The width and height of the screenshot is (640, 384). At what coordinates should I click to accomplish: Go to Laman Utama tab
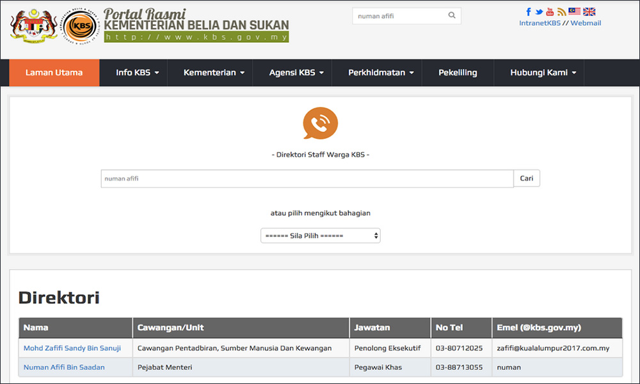[x=54, y=72]
